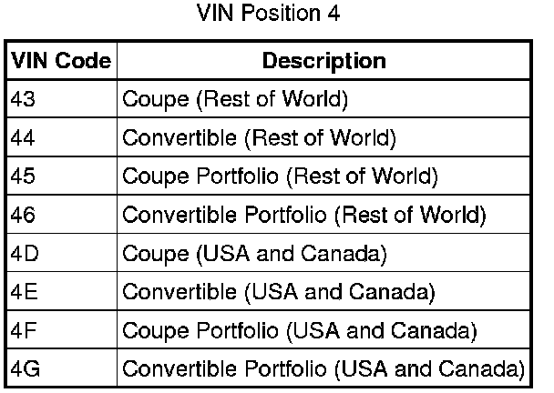Click 'Coupe (Rest of World)' description
Screen dimensions: 554x393
(235, 100)
